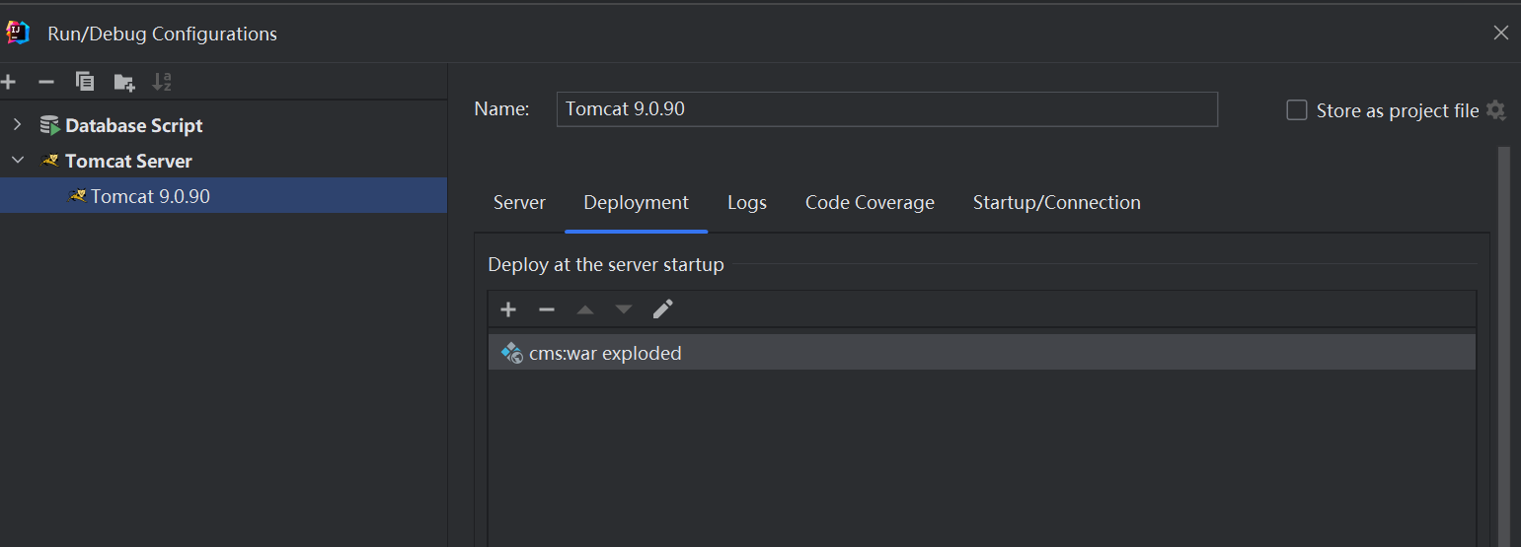Focus the Name input field
The height and width of the screenshot is (547, 1521).
pyautogui.click(x=887, y=109)
